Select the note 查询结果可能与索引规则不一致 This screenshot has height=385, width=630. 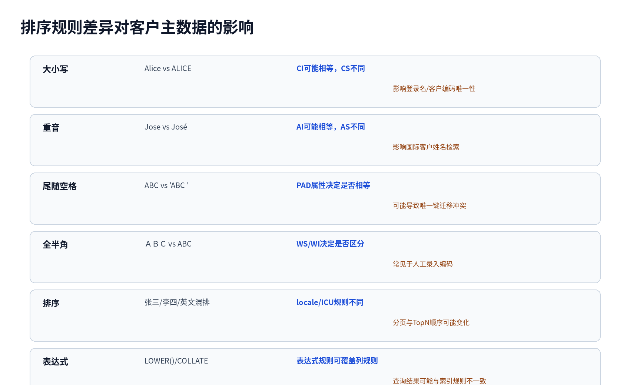click(440, 381)
